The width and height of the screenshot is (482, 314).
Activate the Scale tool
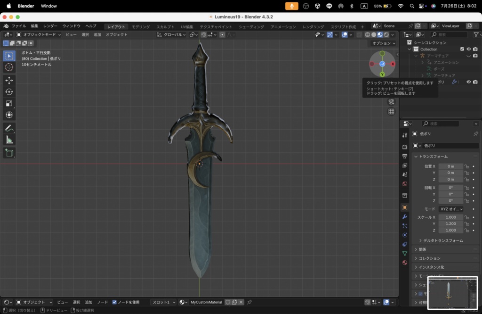coord(9,103)
